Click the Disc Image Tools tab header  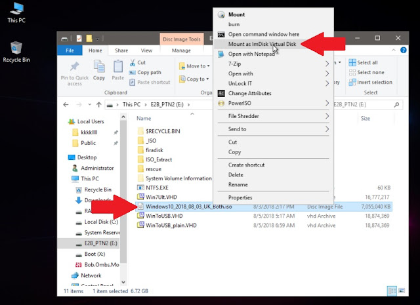[182, 39]
